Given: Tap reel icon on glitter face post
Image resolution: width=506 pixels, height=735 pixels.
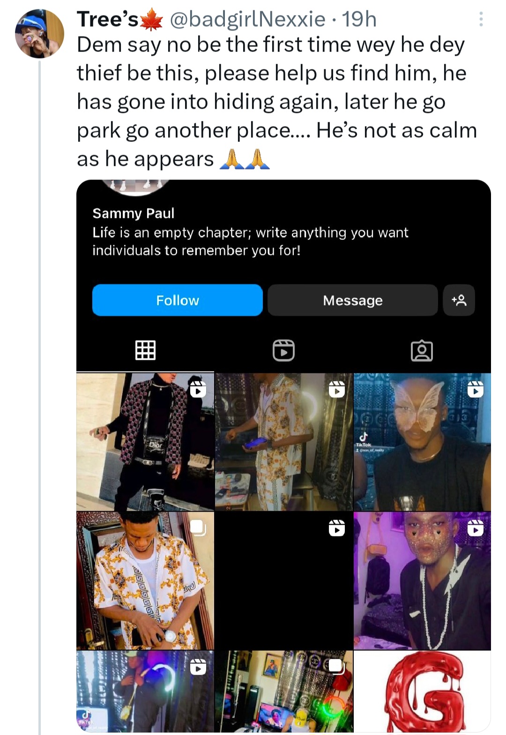Looking at the screenshot, I should (475, 528).
